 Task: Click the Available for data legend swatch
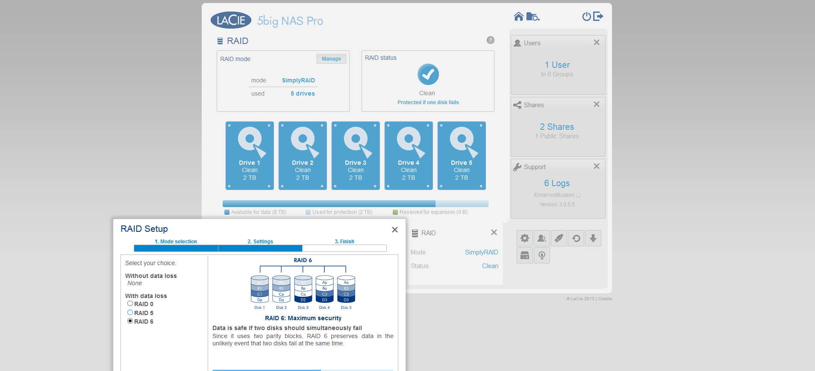[x=227, y=212]
